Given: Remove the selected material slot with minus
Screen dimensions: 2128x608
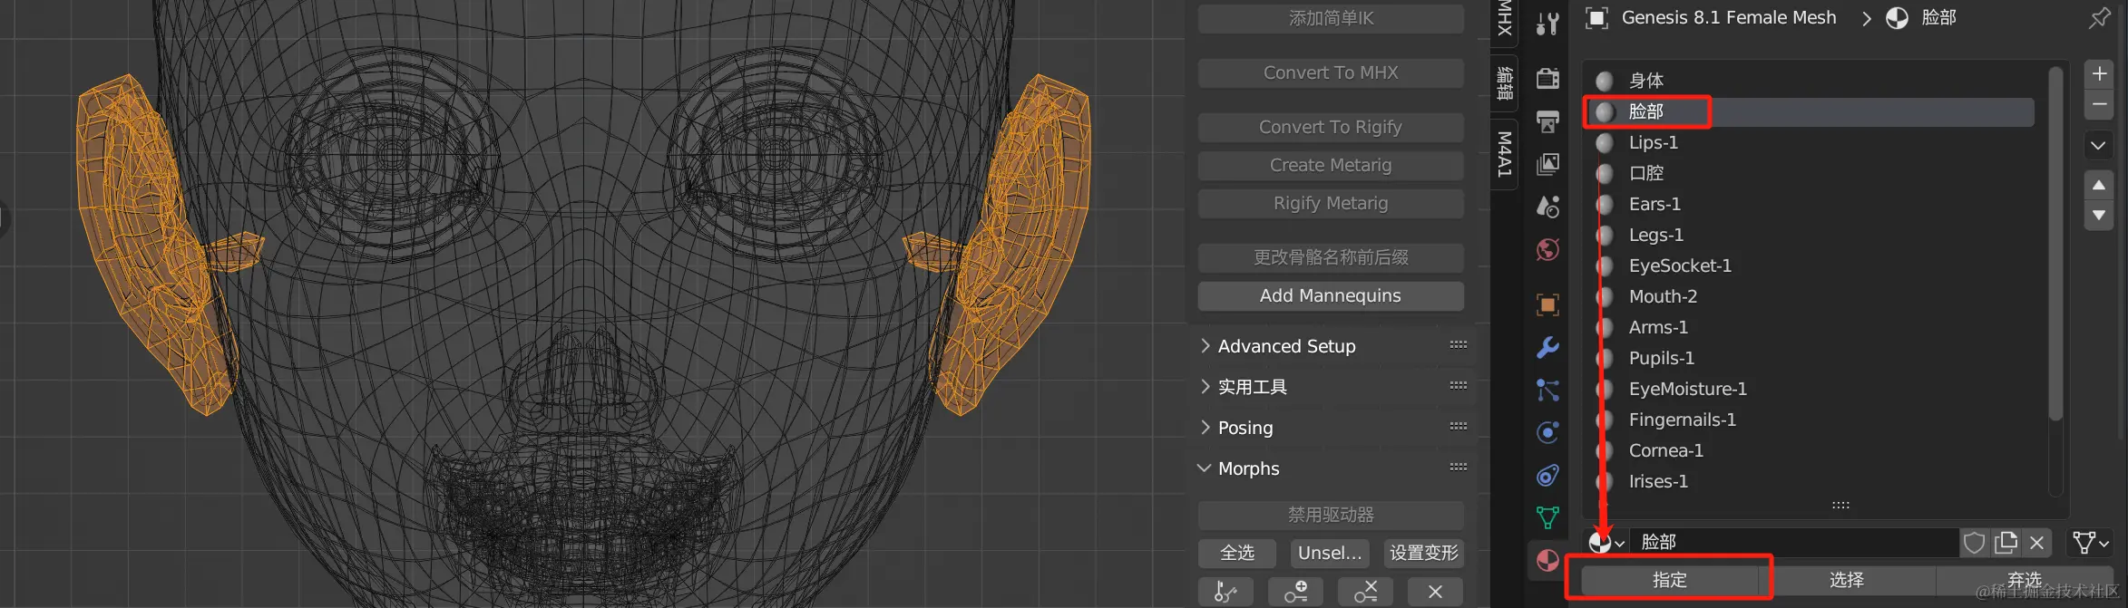Looking at the screenshot, I should pos(2099,104).
